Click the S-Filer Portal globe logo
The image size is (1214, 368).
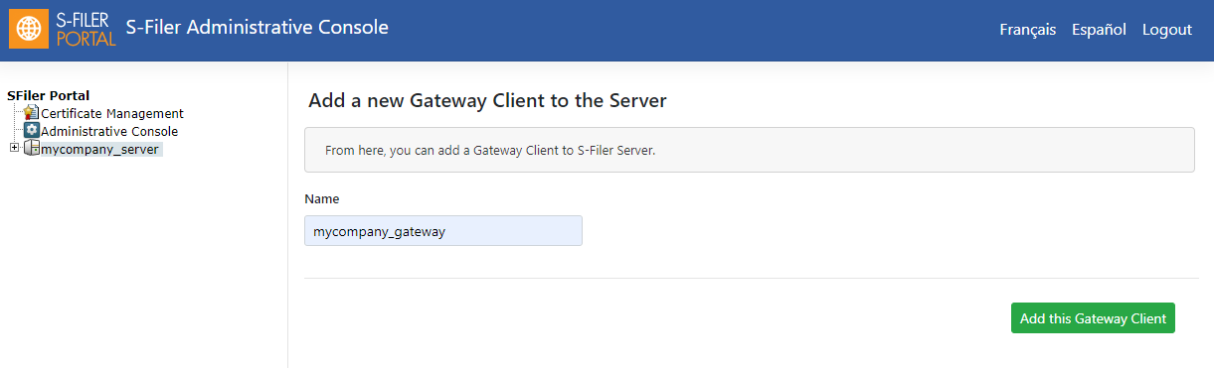tap(29, 30)
